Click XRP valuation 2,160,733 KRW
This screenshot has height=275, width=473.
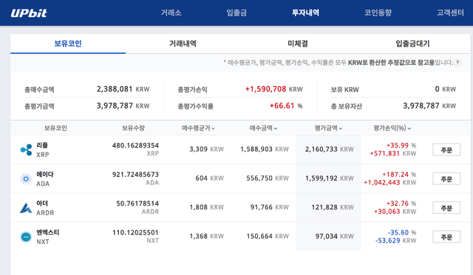click(330, 149)
